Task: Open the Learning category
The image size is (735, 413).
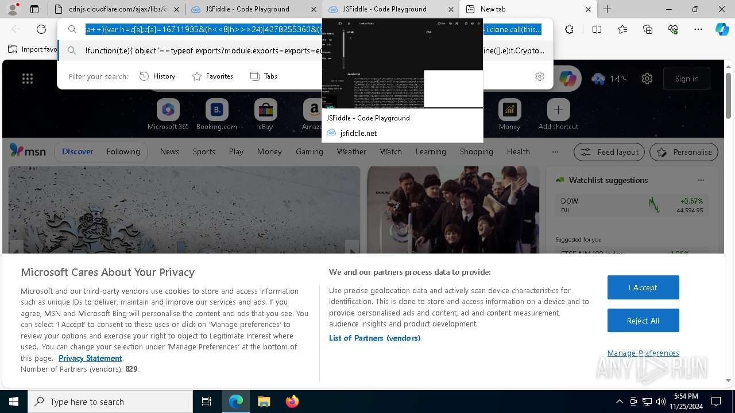Action: tap(431, 151)
